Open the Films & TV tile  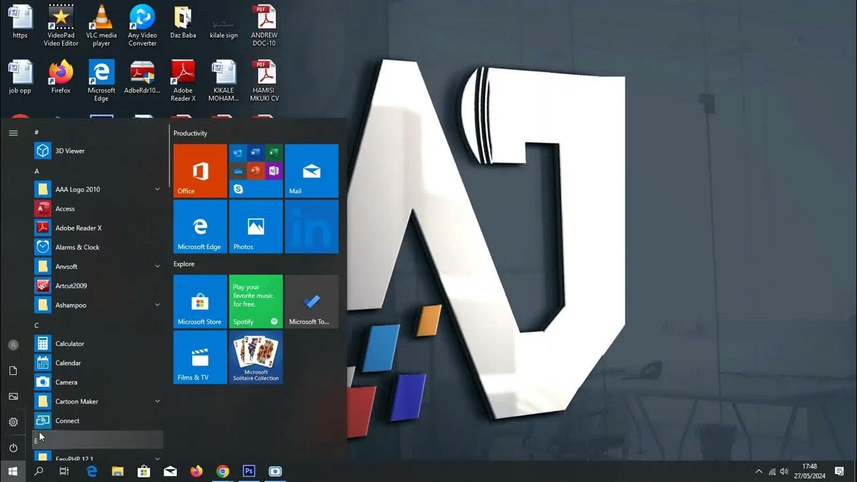(x=200, y=357)
